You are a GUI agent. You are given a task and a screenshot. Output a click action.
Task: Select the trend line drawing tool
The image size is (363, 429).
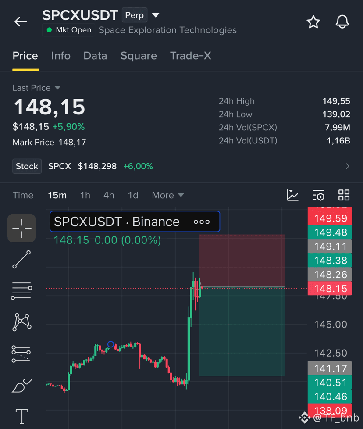point(21,259)
